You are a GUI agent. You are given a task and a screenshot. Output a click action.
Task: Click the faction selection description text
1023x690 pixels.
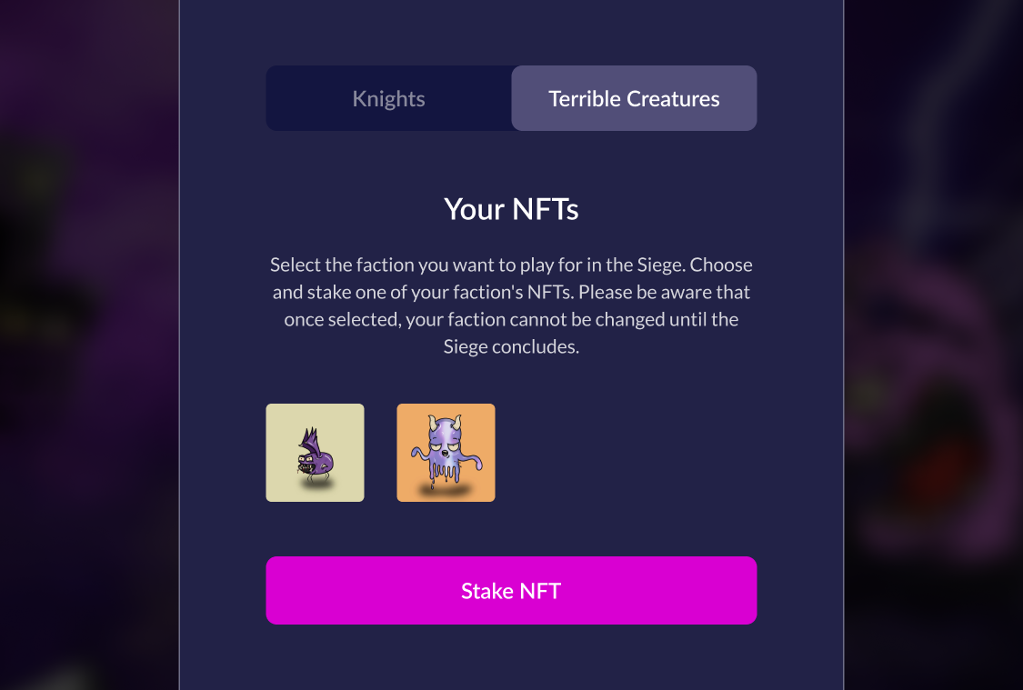click(511, 293)
